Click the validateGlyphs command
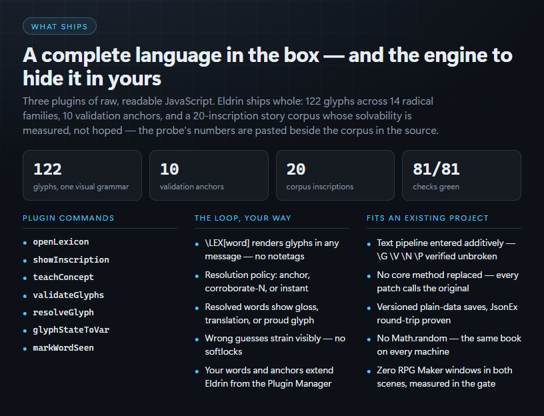 pos(69,295)
